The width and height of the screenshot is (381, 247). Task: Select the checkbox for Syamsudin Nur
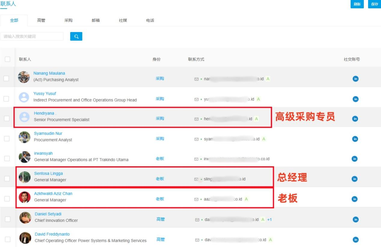click(x=7, y=138)
